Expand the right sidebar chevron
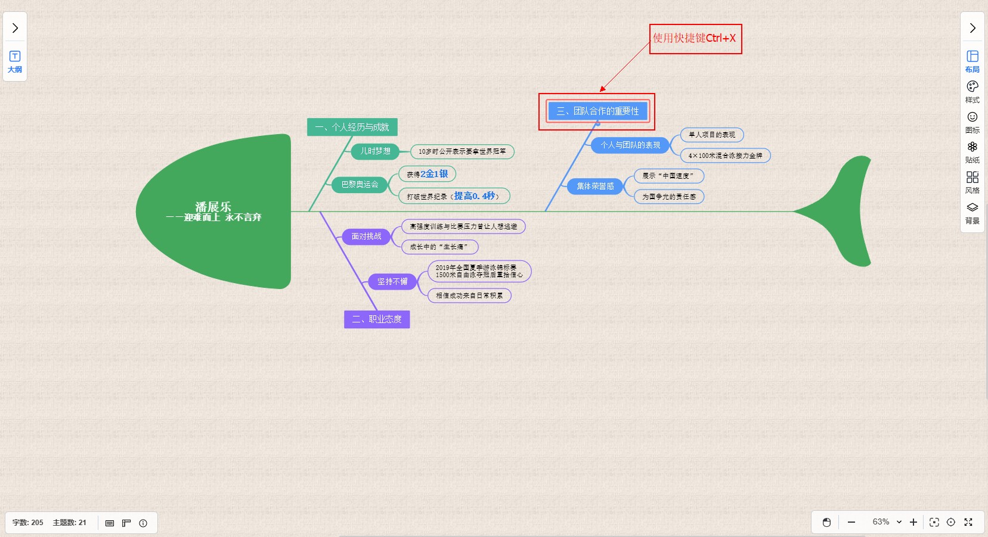This screenshot has height=537, width=988. click(x=972, y=28)
